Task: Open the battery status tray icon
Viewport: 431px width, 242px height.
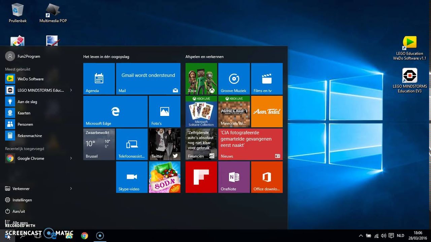Action: [369, 236]
